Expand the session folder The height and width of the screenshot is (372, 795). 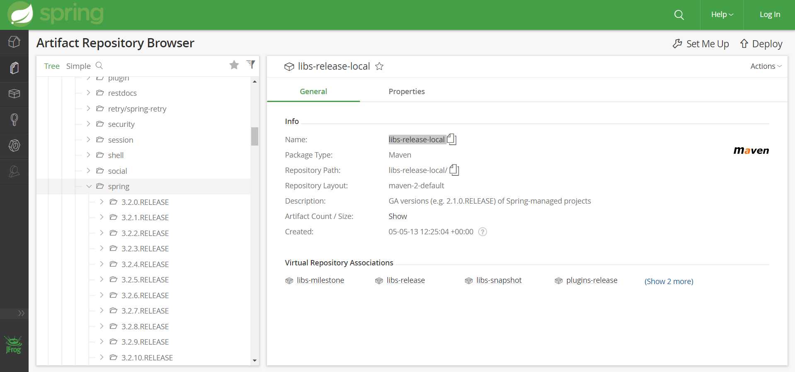pyautogui.click(x=88, y=139)
